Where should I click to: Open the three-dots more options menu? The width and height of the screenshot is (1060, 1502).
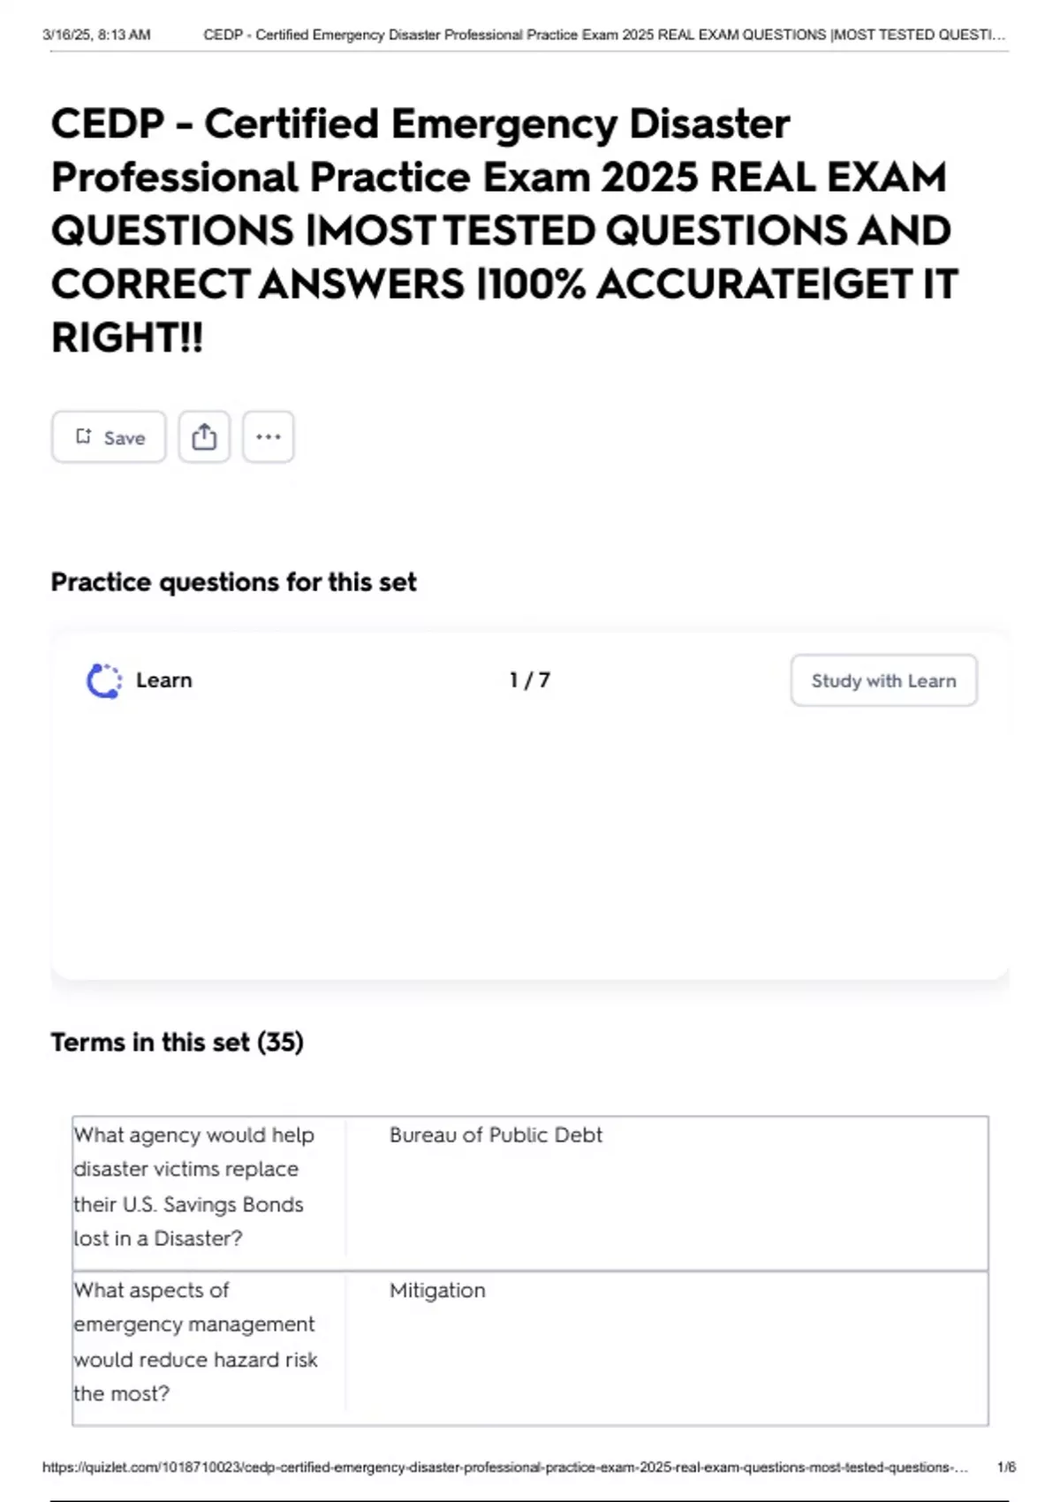pos(269,437)
